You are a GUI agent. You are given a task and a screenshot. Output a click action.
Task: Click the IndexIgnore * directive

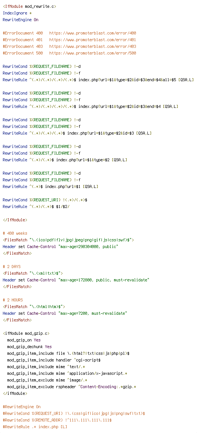(17, 13)
